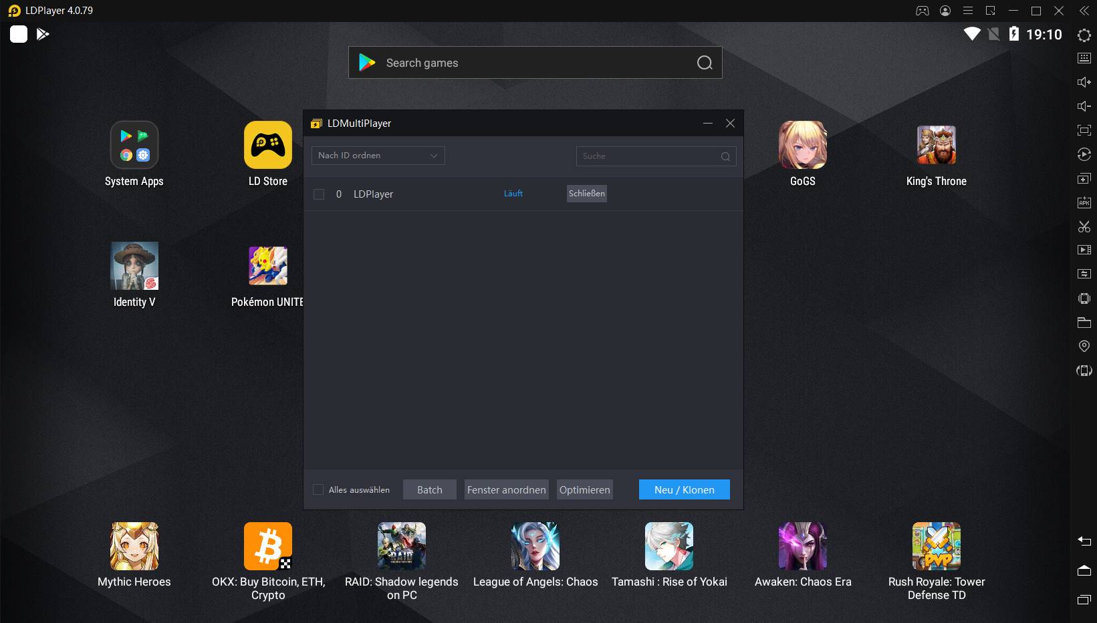Check the Alles auswählen checkbox
The height and width of the screenshot is (623, 1097).
pos(318,489)
